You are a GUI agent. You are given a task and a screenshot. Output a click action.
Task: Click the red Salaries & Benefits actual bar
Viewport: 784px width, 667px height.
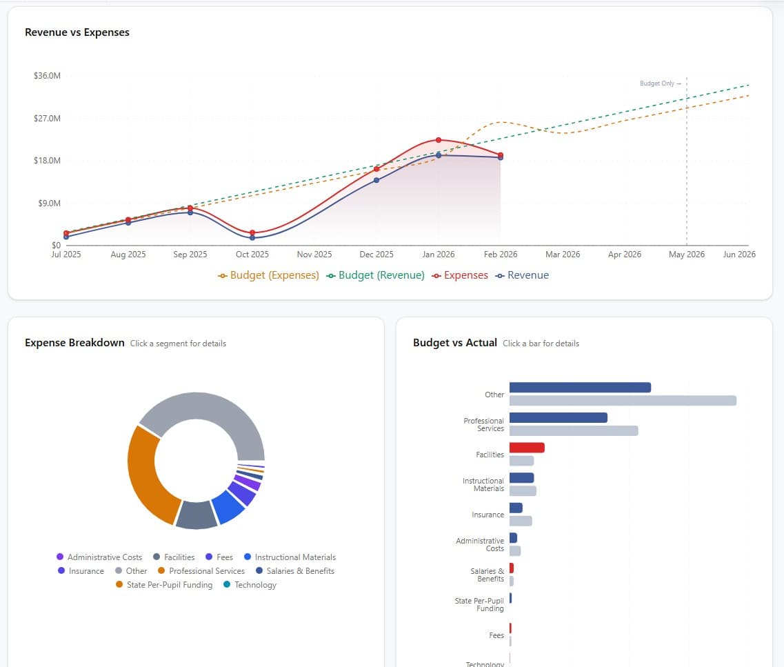coord(512,568)
